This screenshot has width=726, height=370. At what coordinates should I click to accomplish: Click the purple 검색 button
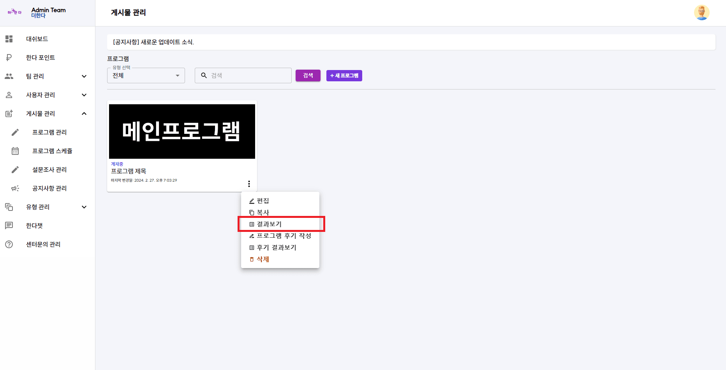[x=308, y=75]
